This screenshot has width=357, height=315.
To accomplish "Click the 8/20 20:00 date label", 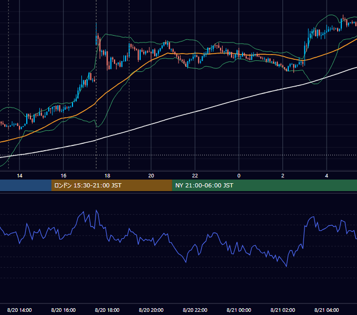I will (x=151, y=310).
